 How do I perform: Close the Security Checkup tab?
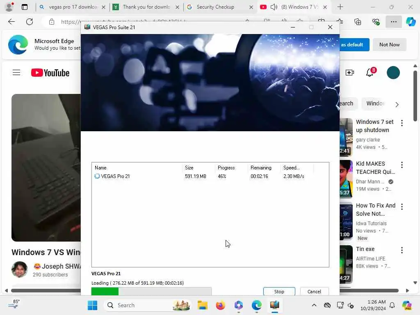(x=251, y=7)
